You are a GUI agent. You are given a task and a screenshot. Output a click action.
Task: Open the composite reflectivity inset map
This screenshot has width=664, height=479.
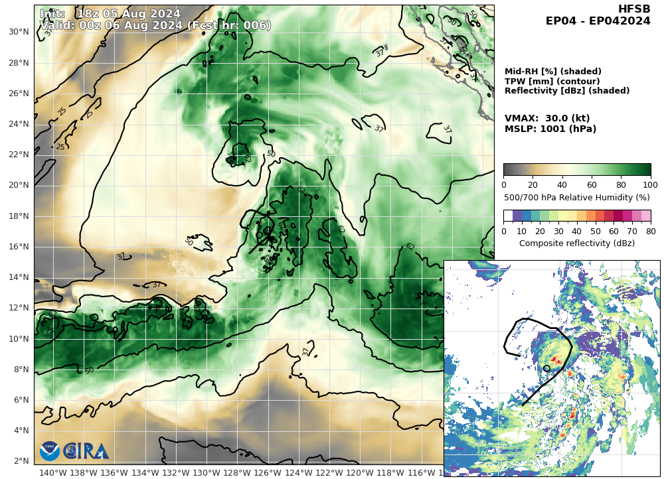[x=552, y=369]
